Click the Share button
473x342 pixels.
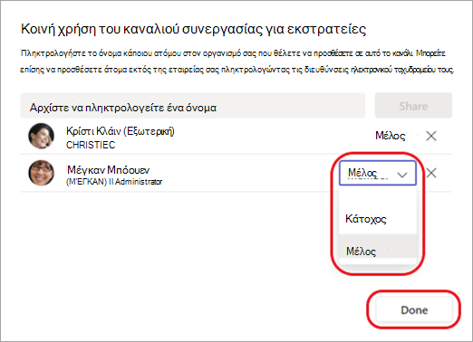tap(413, 106)
